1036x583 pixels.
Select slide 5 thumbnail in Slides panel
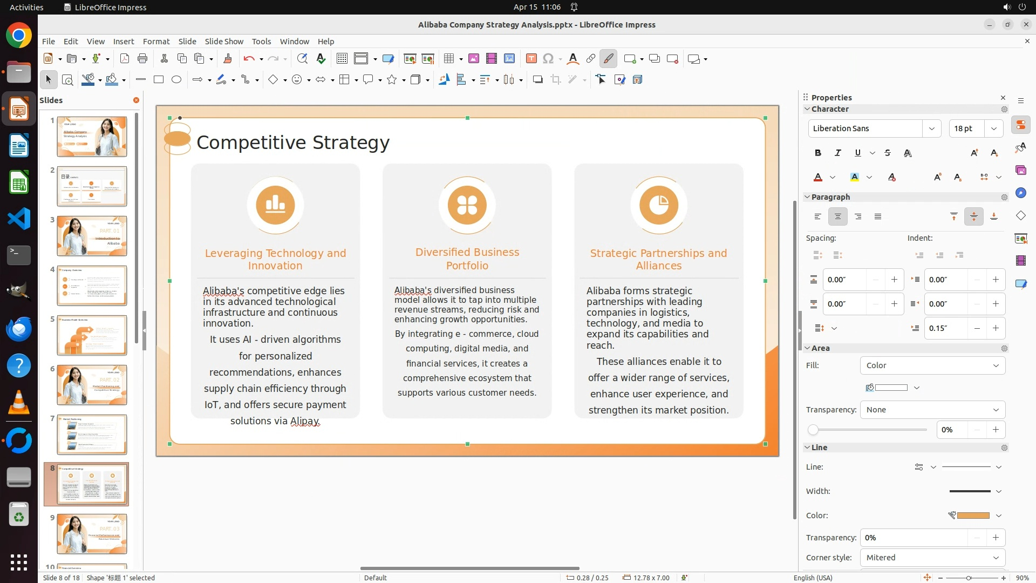(x=92, y=335)
